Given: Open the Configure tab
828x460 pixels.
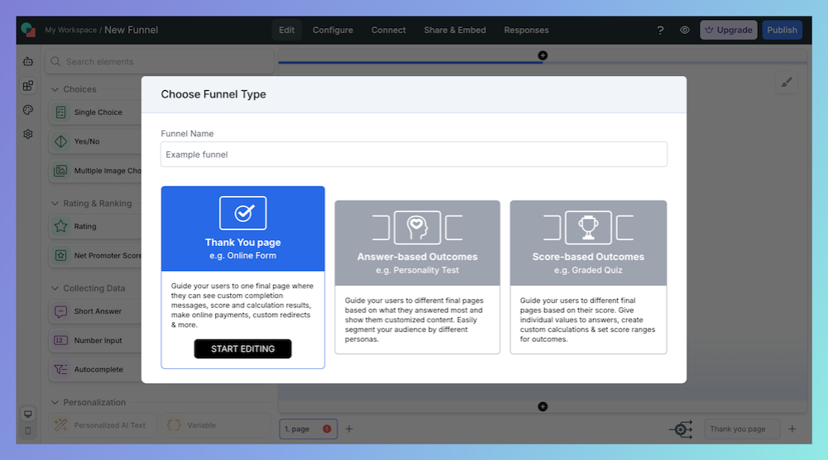Looking at the screenshot, I should coord(333,30).
